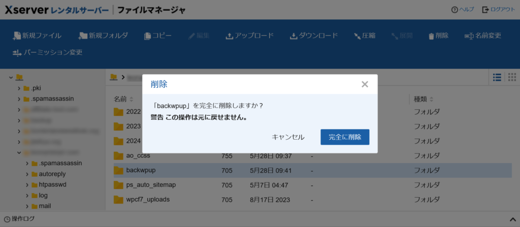Select the .pki folder in tree
Screen dimensions: 520x227
[32, 88]
